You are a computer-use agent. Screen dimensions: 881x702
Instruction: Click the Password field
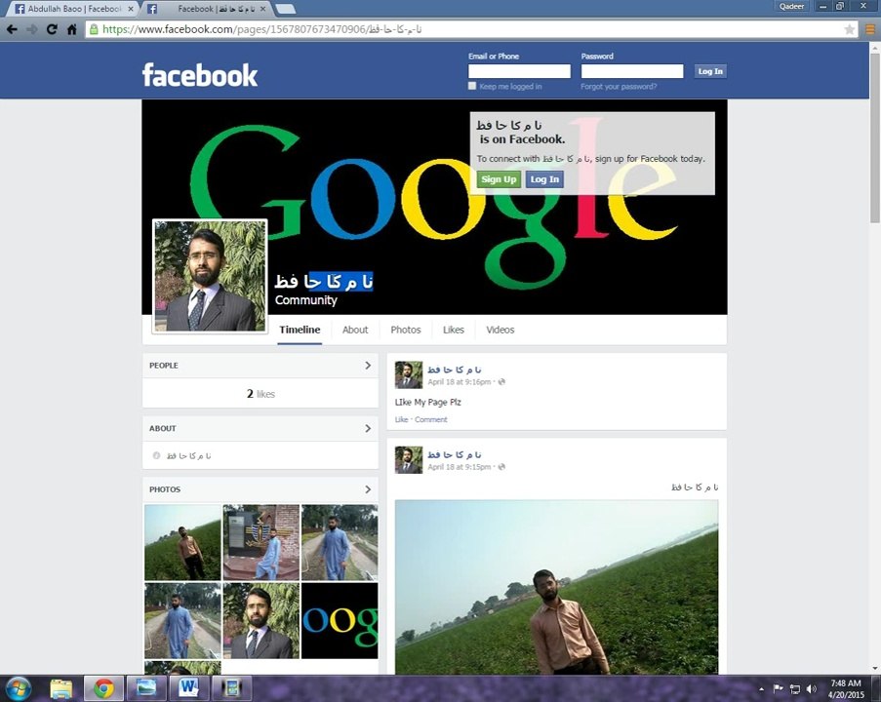pyautogui.click(x=632, y=71)
